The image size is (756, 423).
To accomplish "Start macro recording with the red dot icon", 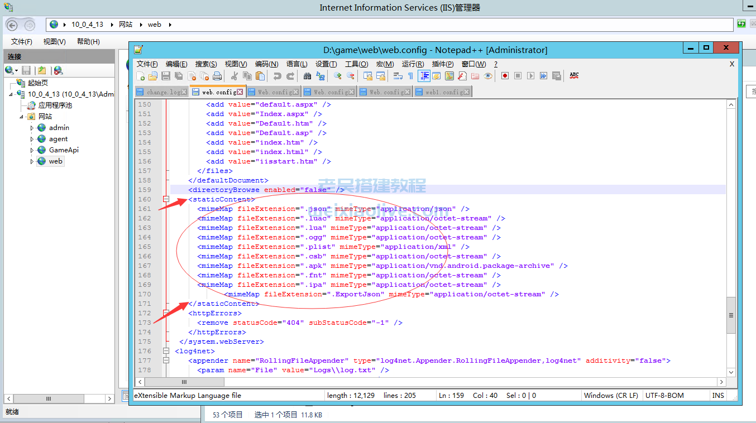I will click(505, 76).
